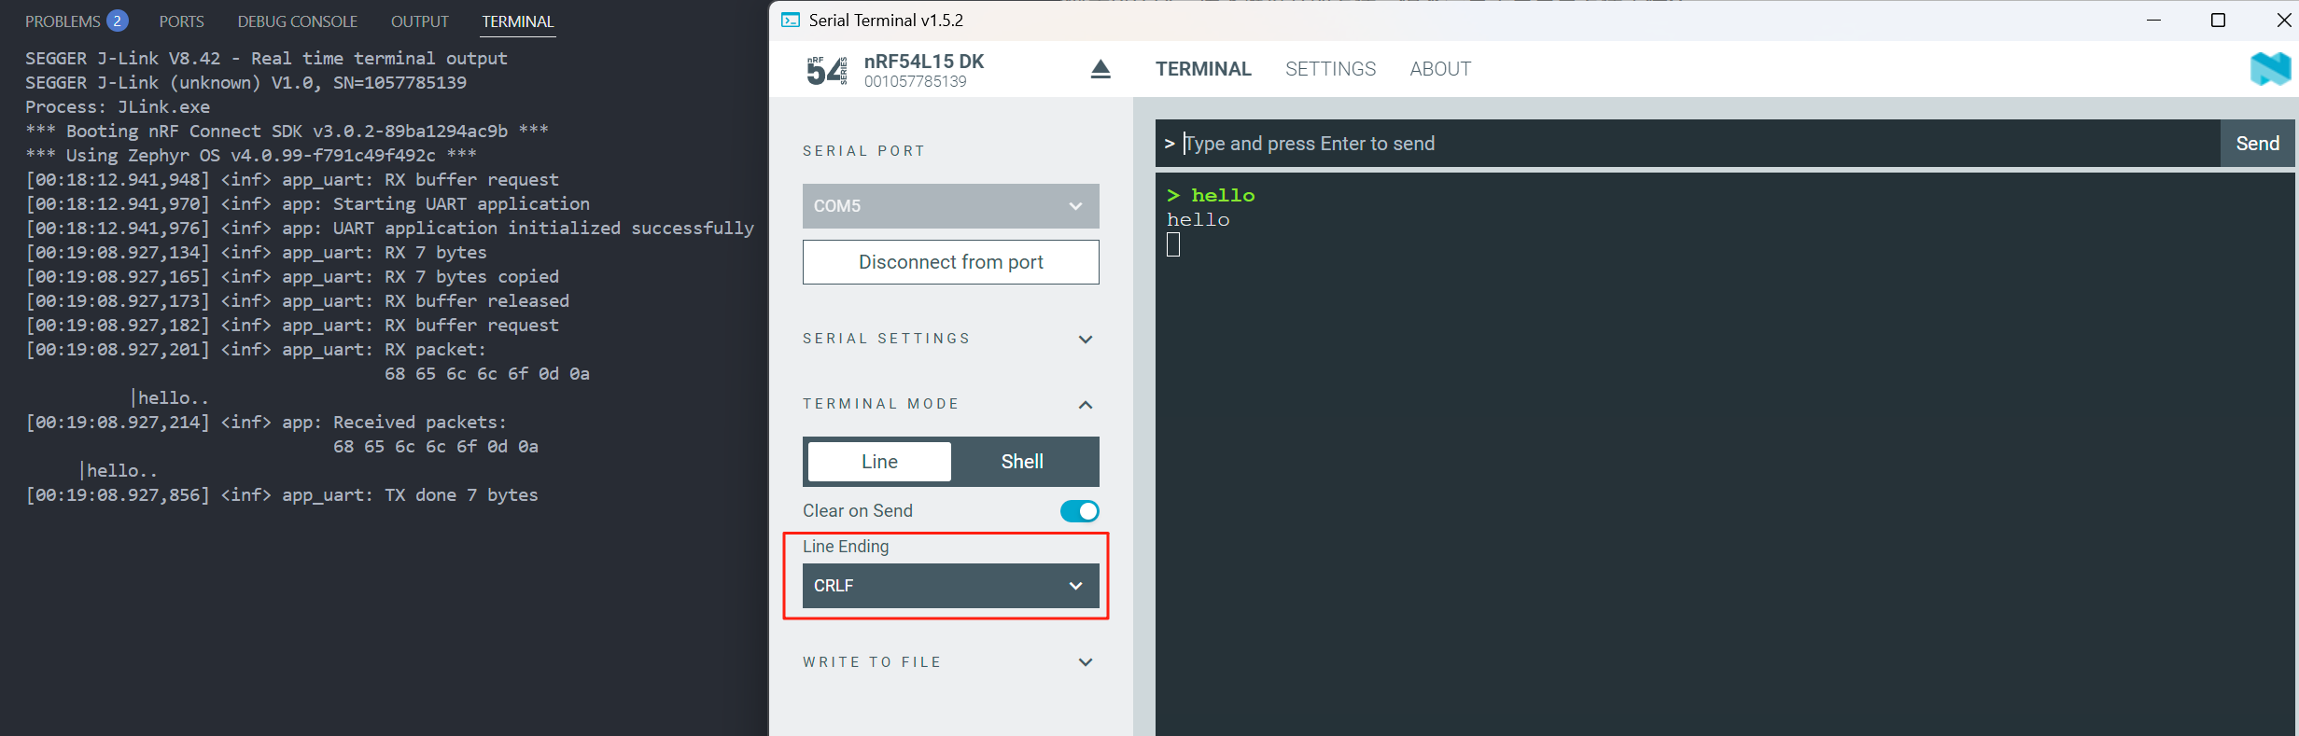Open the CRLF line ending dropdown
Image resolution: width=2299 pixels, height=736 pixels.
[x=950, y=586]
